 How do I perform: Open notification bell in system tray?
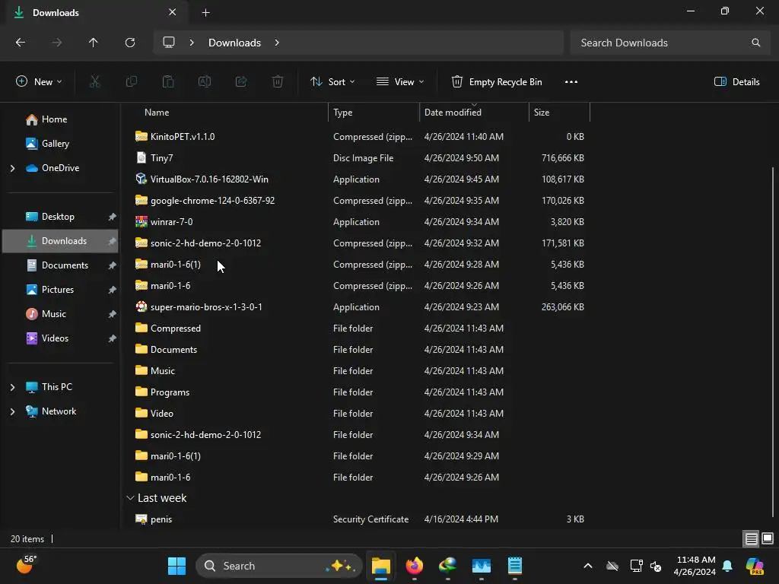point(727,566)
